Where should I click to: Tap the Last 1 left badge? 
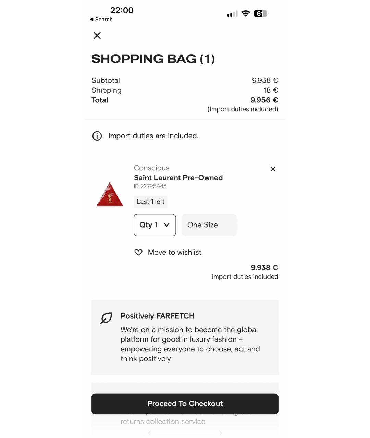click(x=150, y=202)
